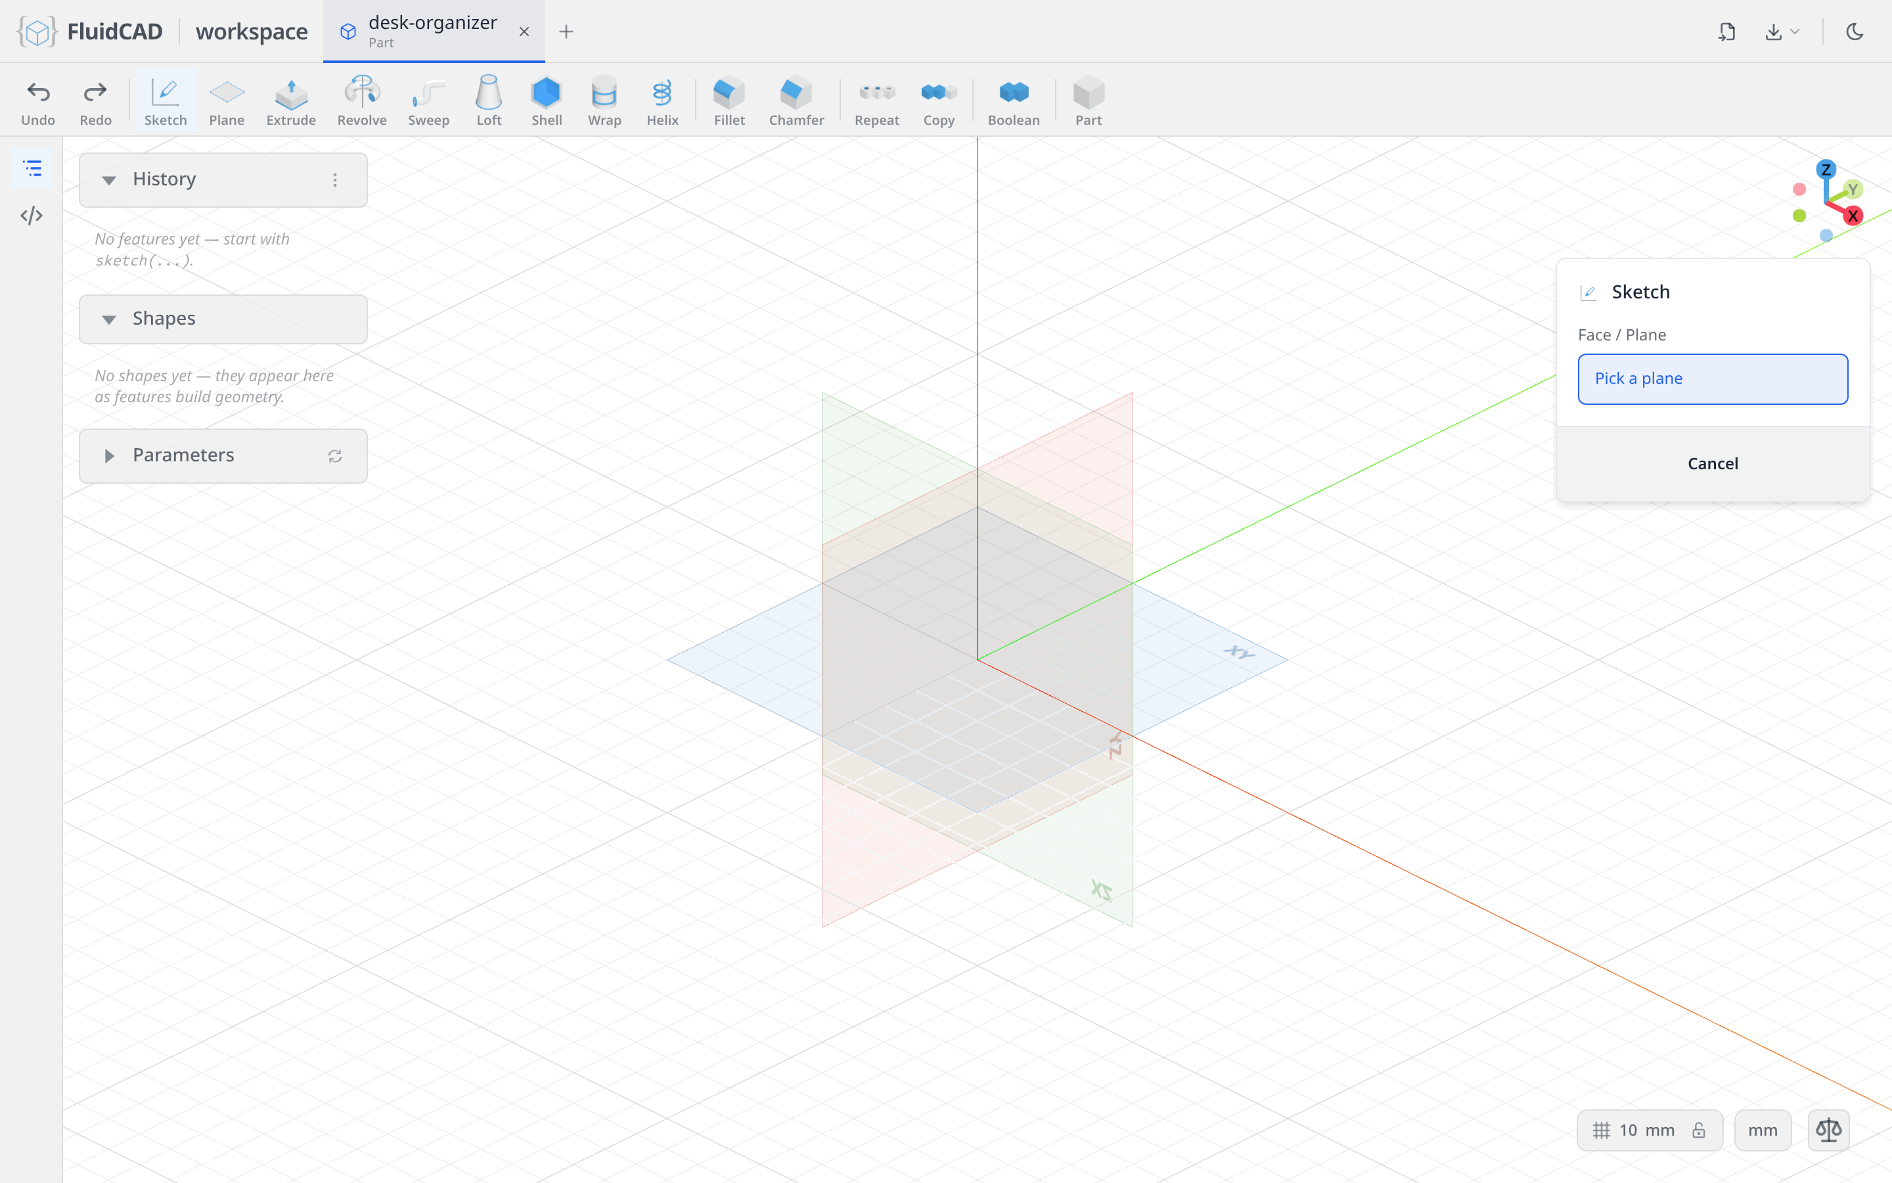Add a new tab
Image resolution: width=1892 pixels, height=1183 pixels.
point(566,32)
